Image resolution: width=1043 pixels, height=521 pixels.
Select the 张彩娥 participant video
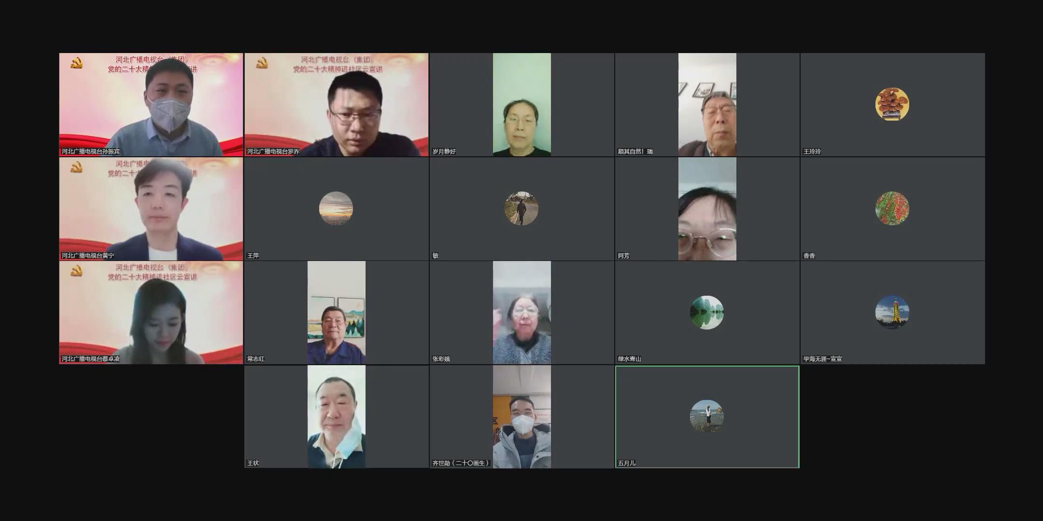click(521, 313)
